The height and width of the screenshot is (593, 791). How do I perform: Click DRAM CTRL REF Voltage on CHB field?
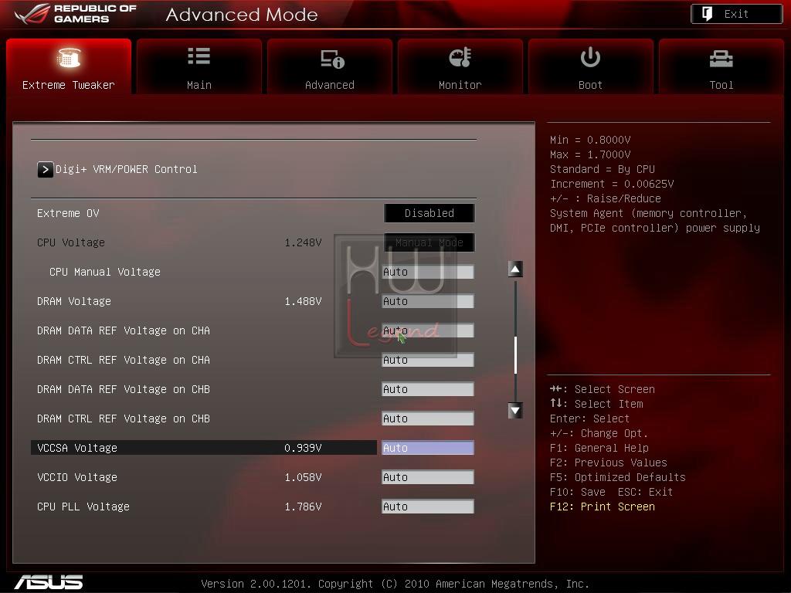428,418
